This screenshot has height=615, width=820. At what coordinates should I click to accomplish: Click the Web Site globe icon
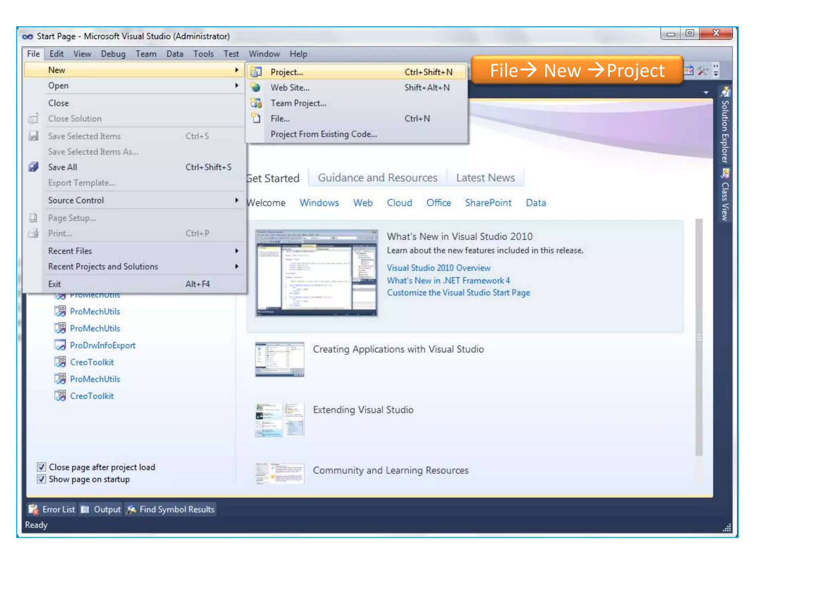tap(256, 87)
